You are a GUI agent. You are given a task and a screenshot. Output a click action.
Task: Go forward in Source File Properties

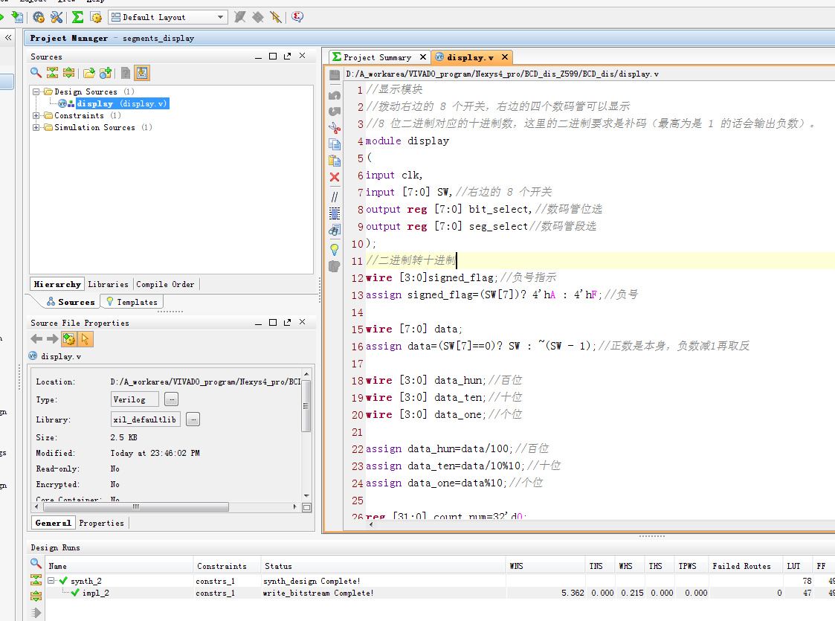tap(53, 338)
